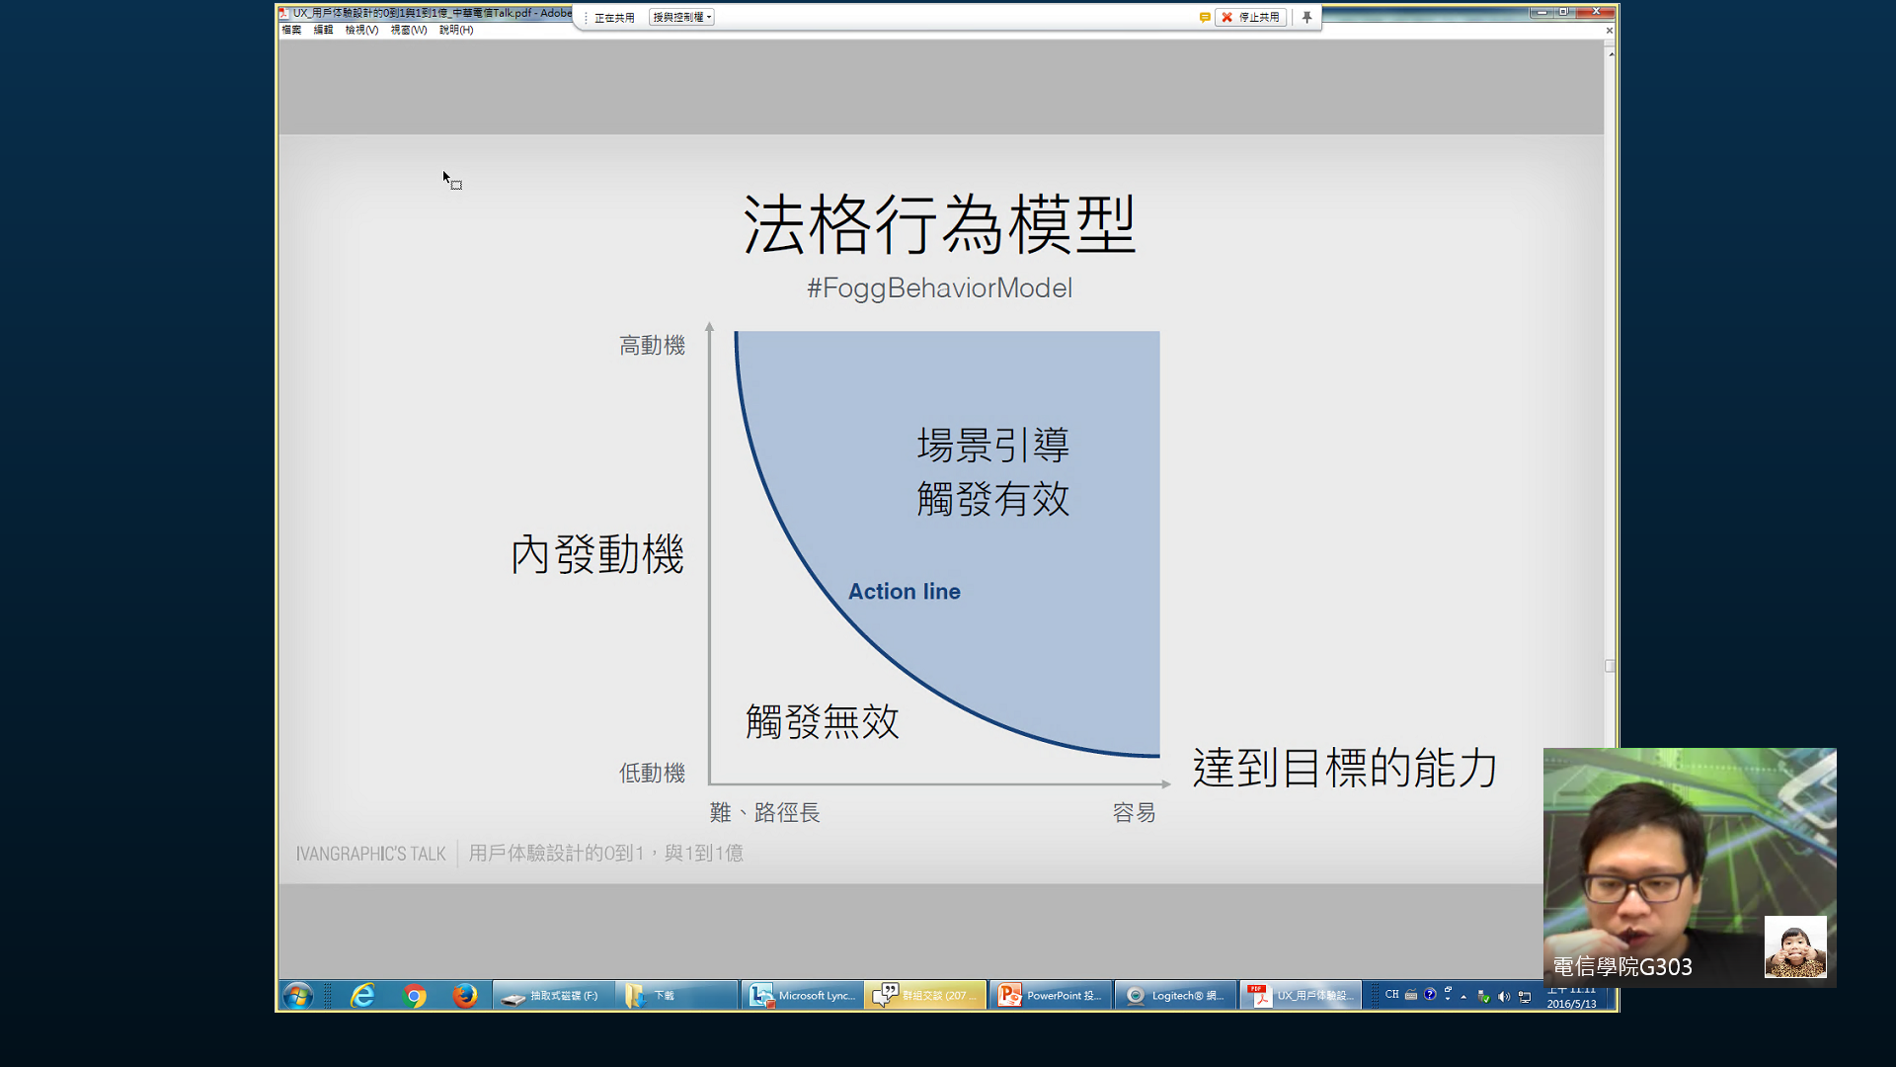Open the 編輯 menu

pos(323,30)
